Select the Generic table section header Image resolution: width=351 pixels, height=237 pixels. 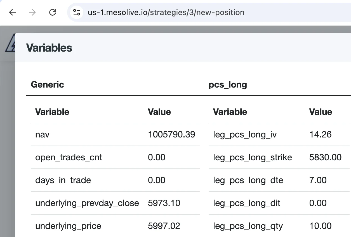47,85
